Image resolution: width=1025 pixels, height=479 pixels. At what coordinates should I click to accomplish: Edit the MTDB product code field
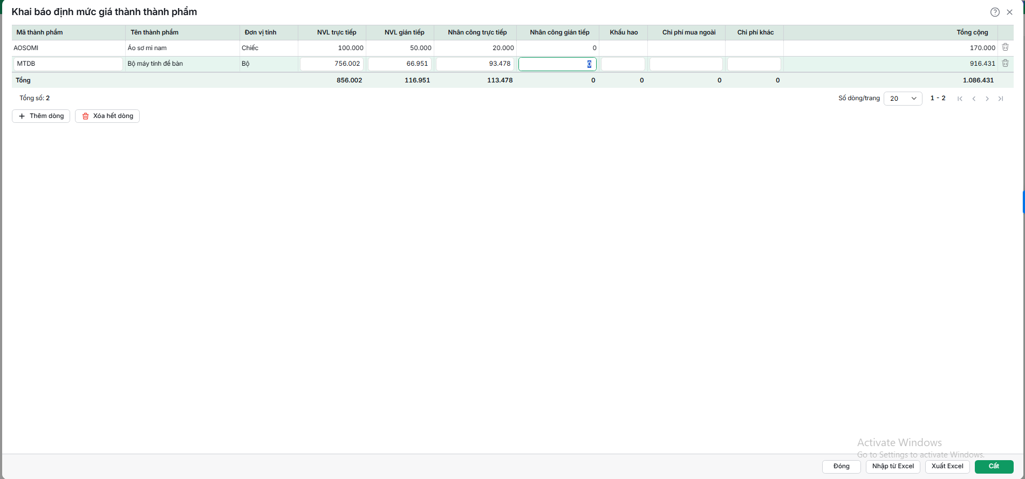click(x=68, y=64)
